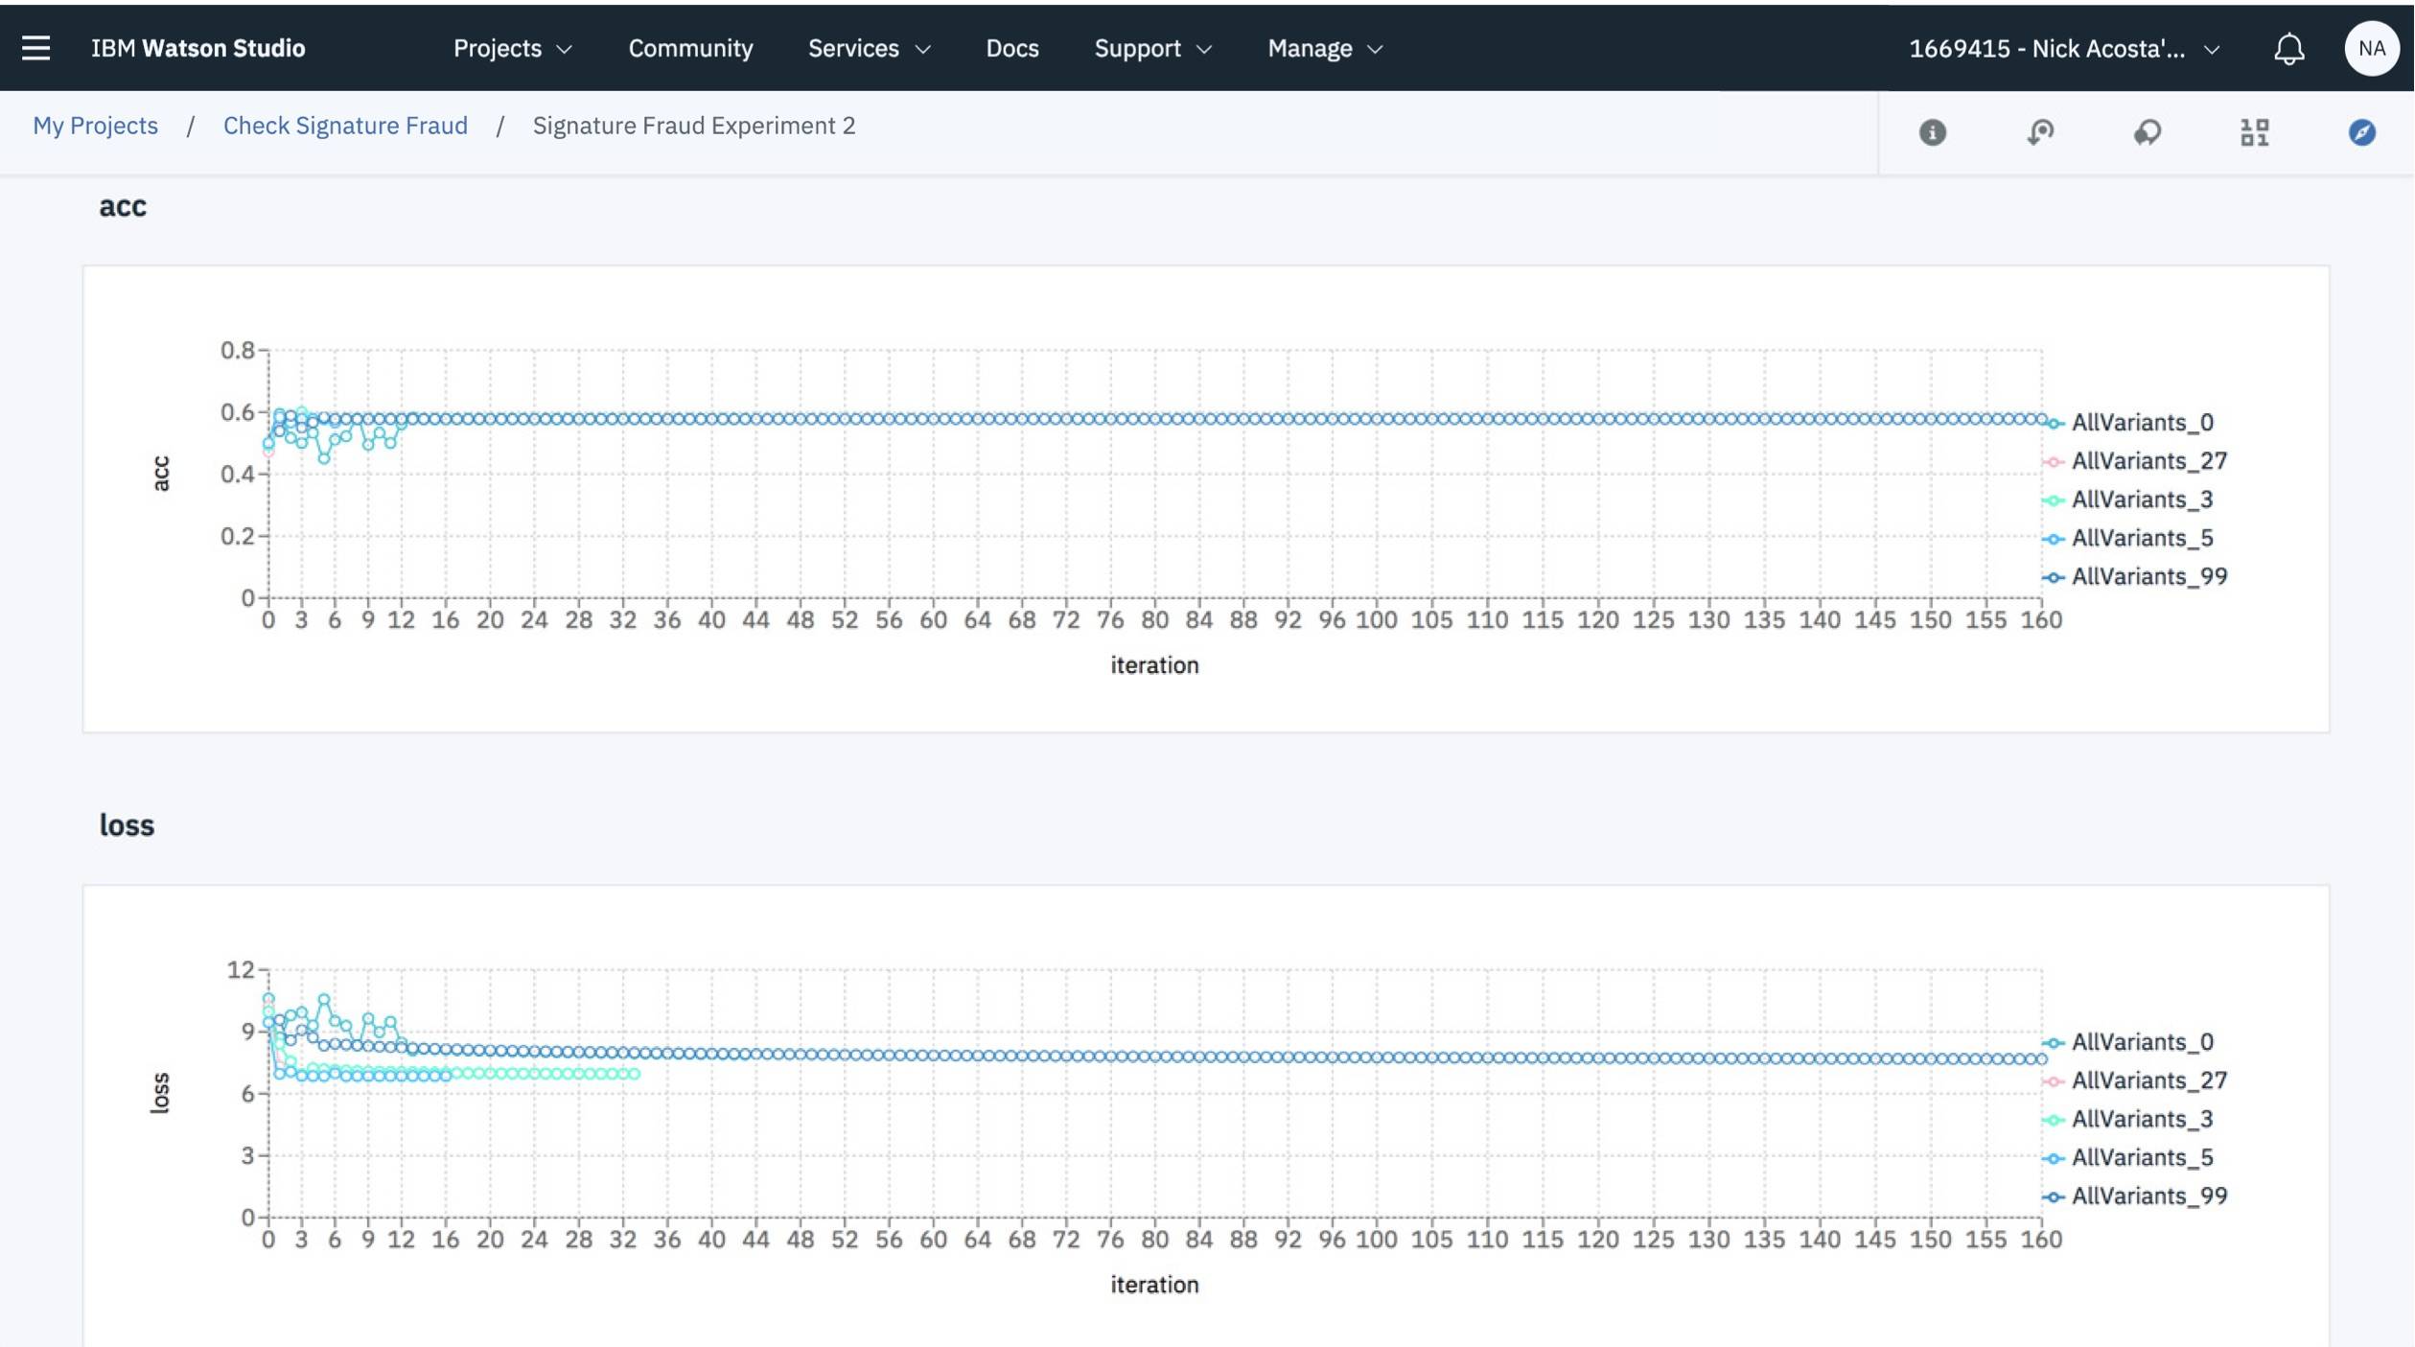Toggle AllVariants_3 series in acc chart legend

(2128, 499)
